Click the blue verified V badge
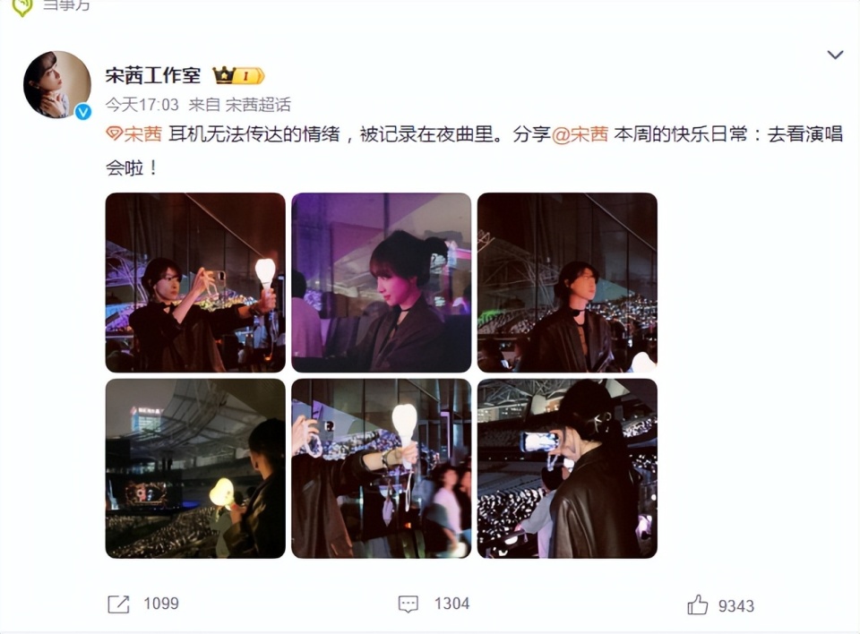Viewport: 860px width, 634px height. coord(83,112)
